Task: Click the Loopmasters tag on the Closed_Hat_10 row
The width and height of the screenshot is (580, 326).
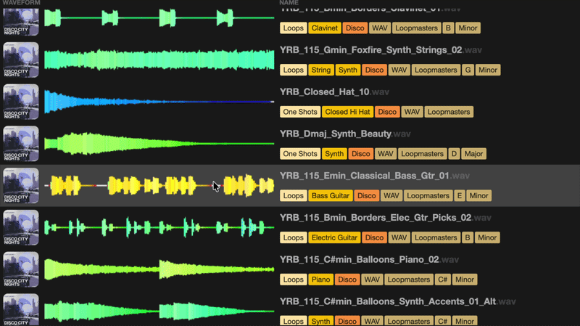Action: click(x=449, y=112)
